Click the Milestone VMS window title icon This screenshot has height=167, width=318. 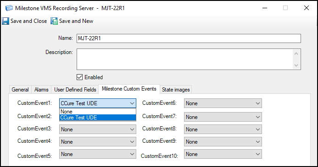[x=9, y=8]
